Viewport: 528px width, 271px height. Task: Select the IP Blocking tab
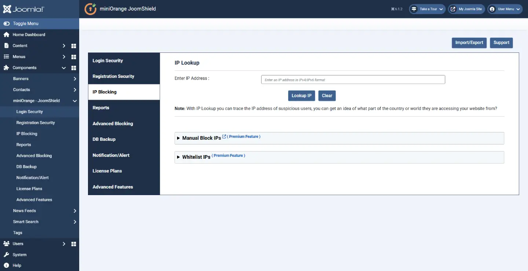click(x=124, y=92)
